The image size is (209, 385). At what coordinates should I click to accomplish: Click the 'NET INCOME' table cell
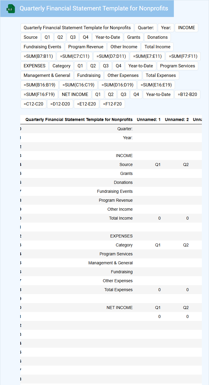click(x=120, y=308)
